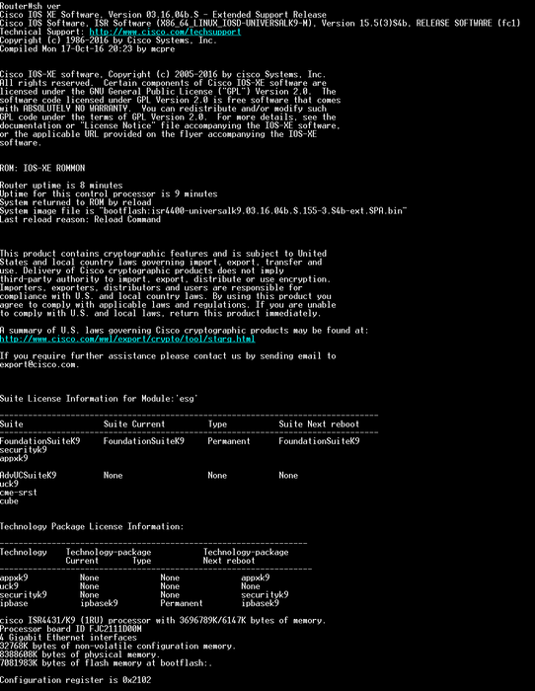This screenshot has width=535, height=691.
Task: Click the Configuration register 0x2102 line
Action: coord(75,680)
